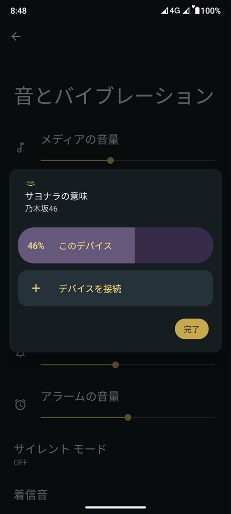Tap the 46% volume label
231x514 pixels.
(36, 246)
